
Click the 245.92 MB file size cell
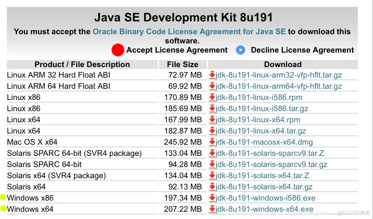(183, 142)
